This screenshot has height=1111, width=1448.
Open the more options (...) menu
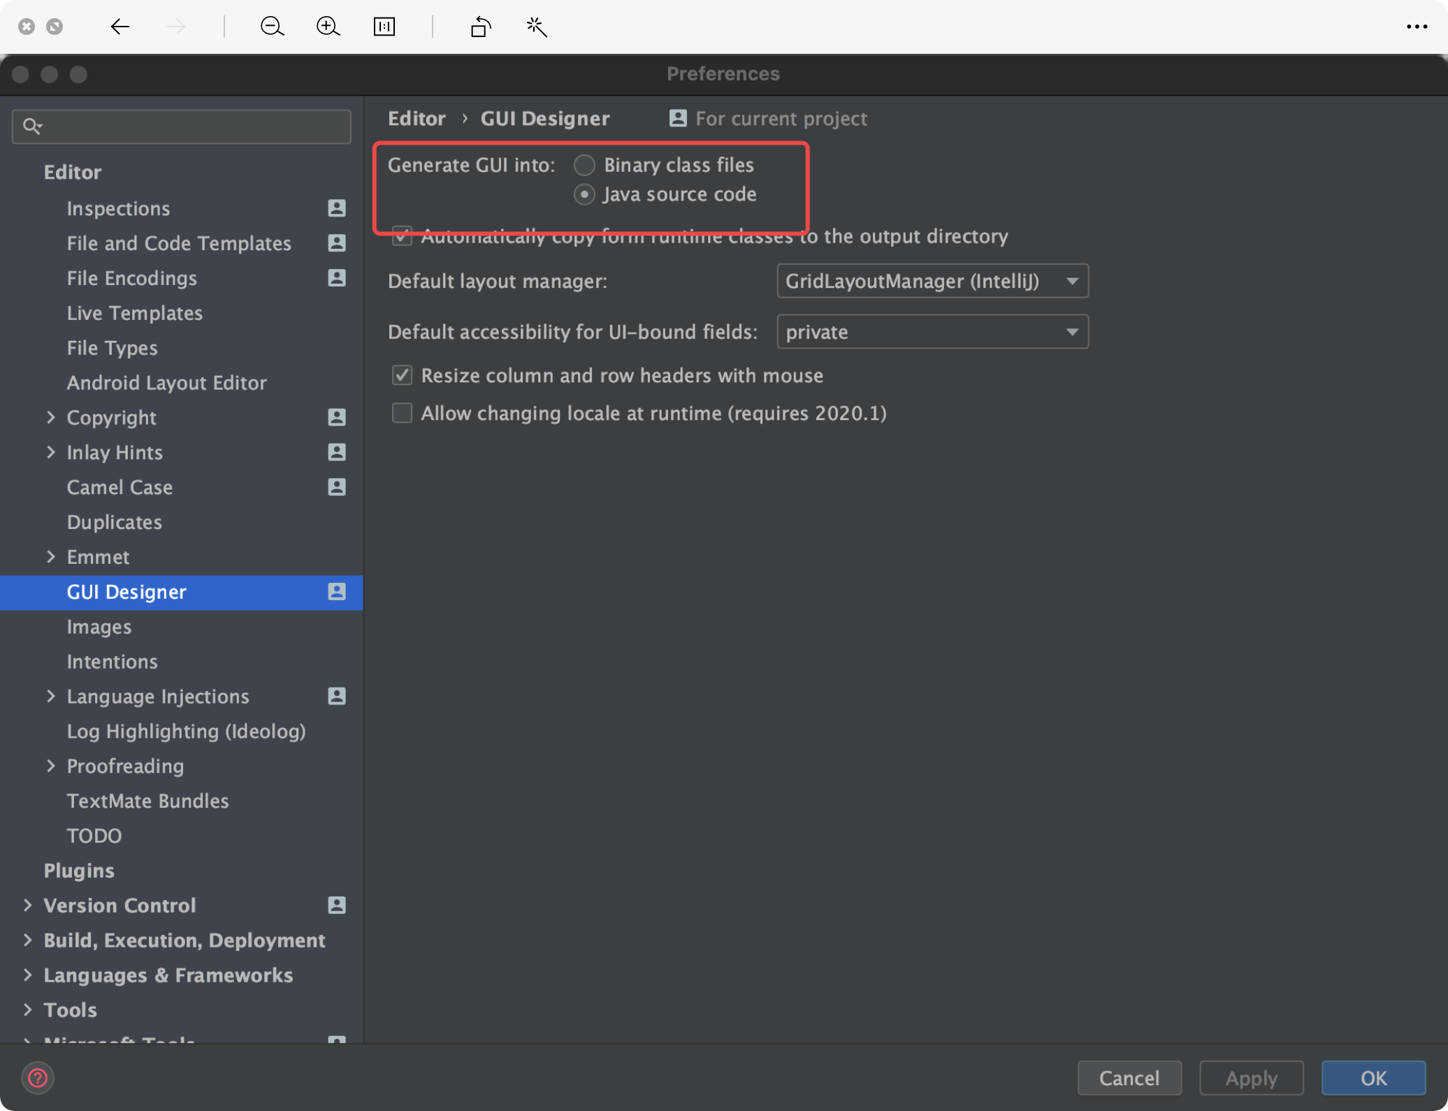tap(1417, 27)
